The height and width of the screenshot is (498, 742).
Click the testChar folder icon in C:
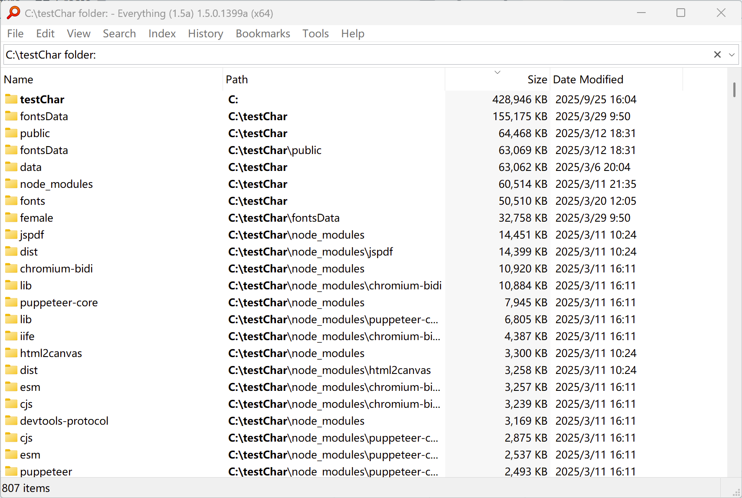click(x=11, y=99)
